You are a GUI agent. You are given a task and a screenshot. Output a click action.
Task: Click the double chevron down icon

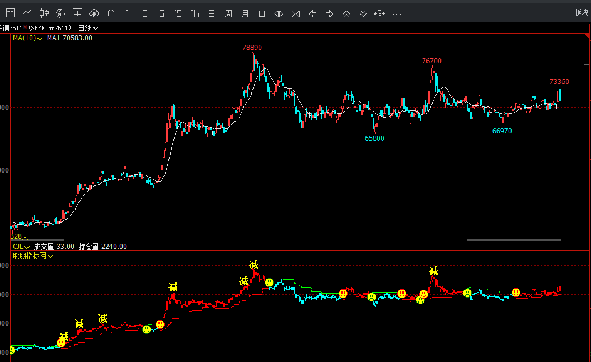point(363,13)
